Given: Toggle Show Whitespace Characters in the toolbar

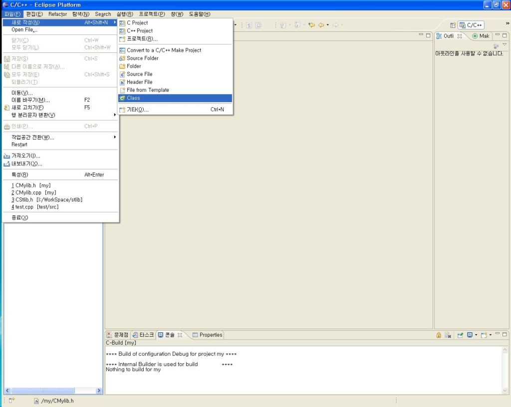Looking at the screenshot, I should (249, 25).
